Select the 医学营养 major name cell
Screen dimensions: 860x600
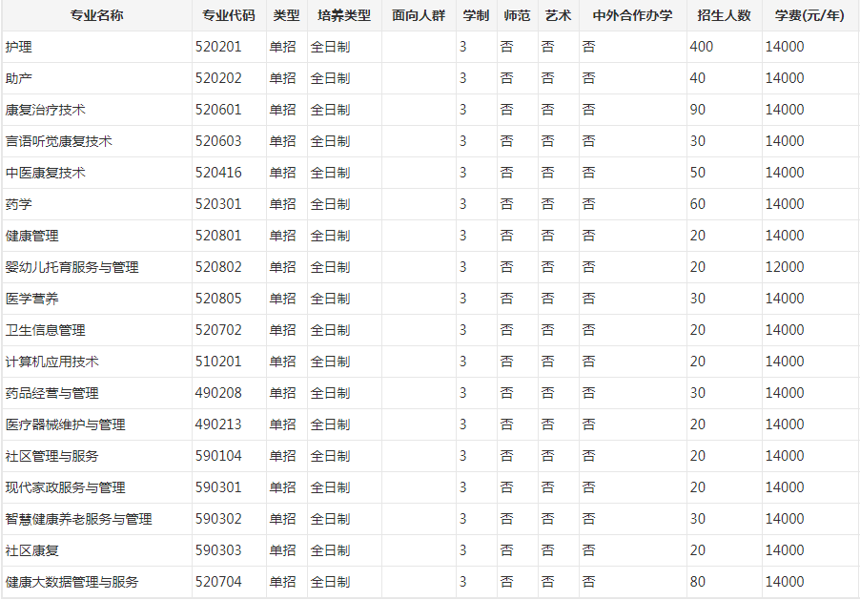(96, 299)
